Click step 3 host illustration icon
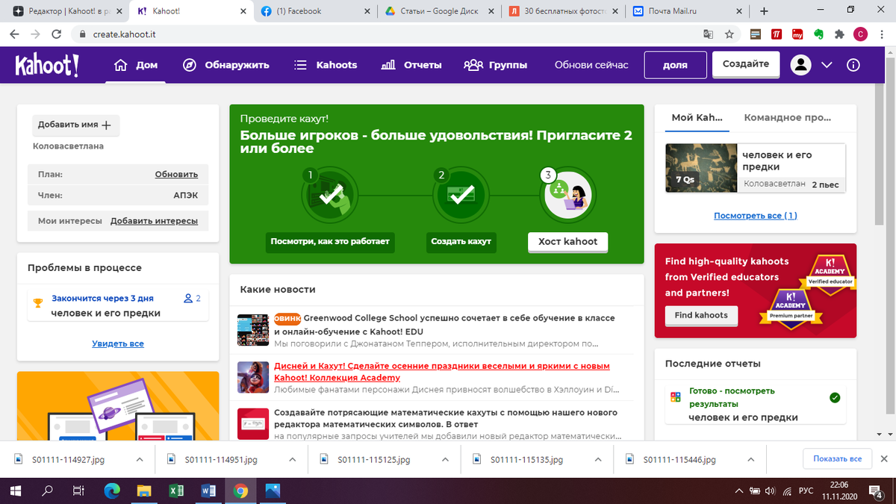The height and width of the screenshot is (504, 896). tap(567, 196)
